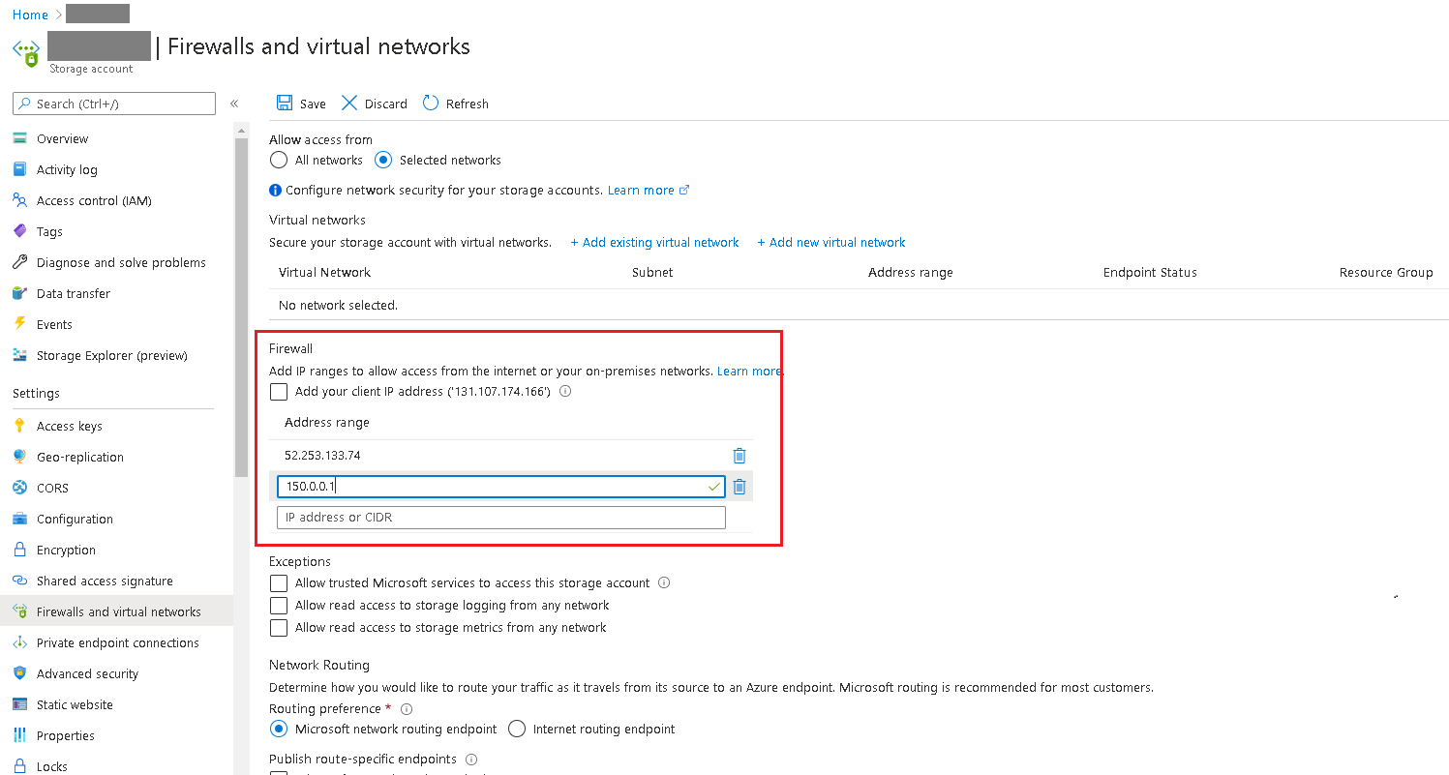Open the 'Learn more' link about network security
The image size is (1449, 775).
[x=639, y=190]
